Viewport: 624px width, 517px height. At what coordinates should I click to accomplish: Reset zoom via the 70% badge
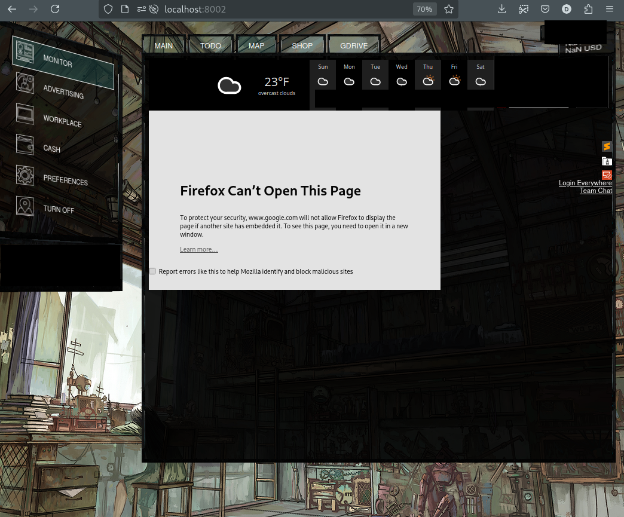click(424, 9)
